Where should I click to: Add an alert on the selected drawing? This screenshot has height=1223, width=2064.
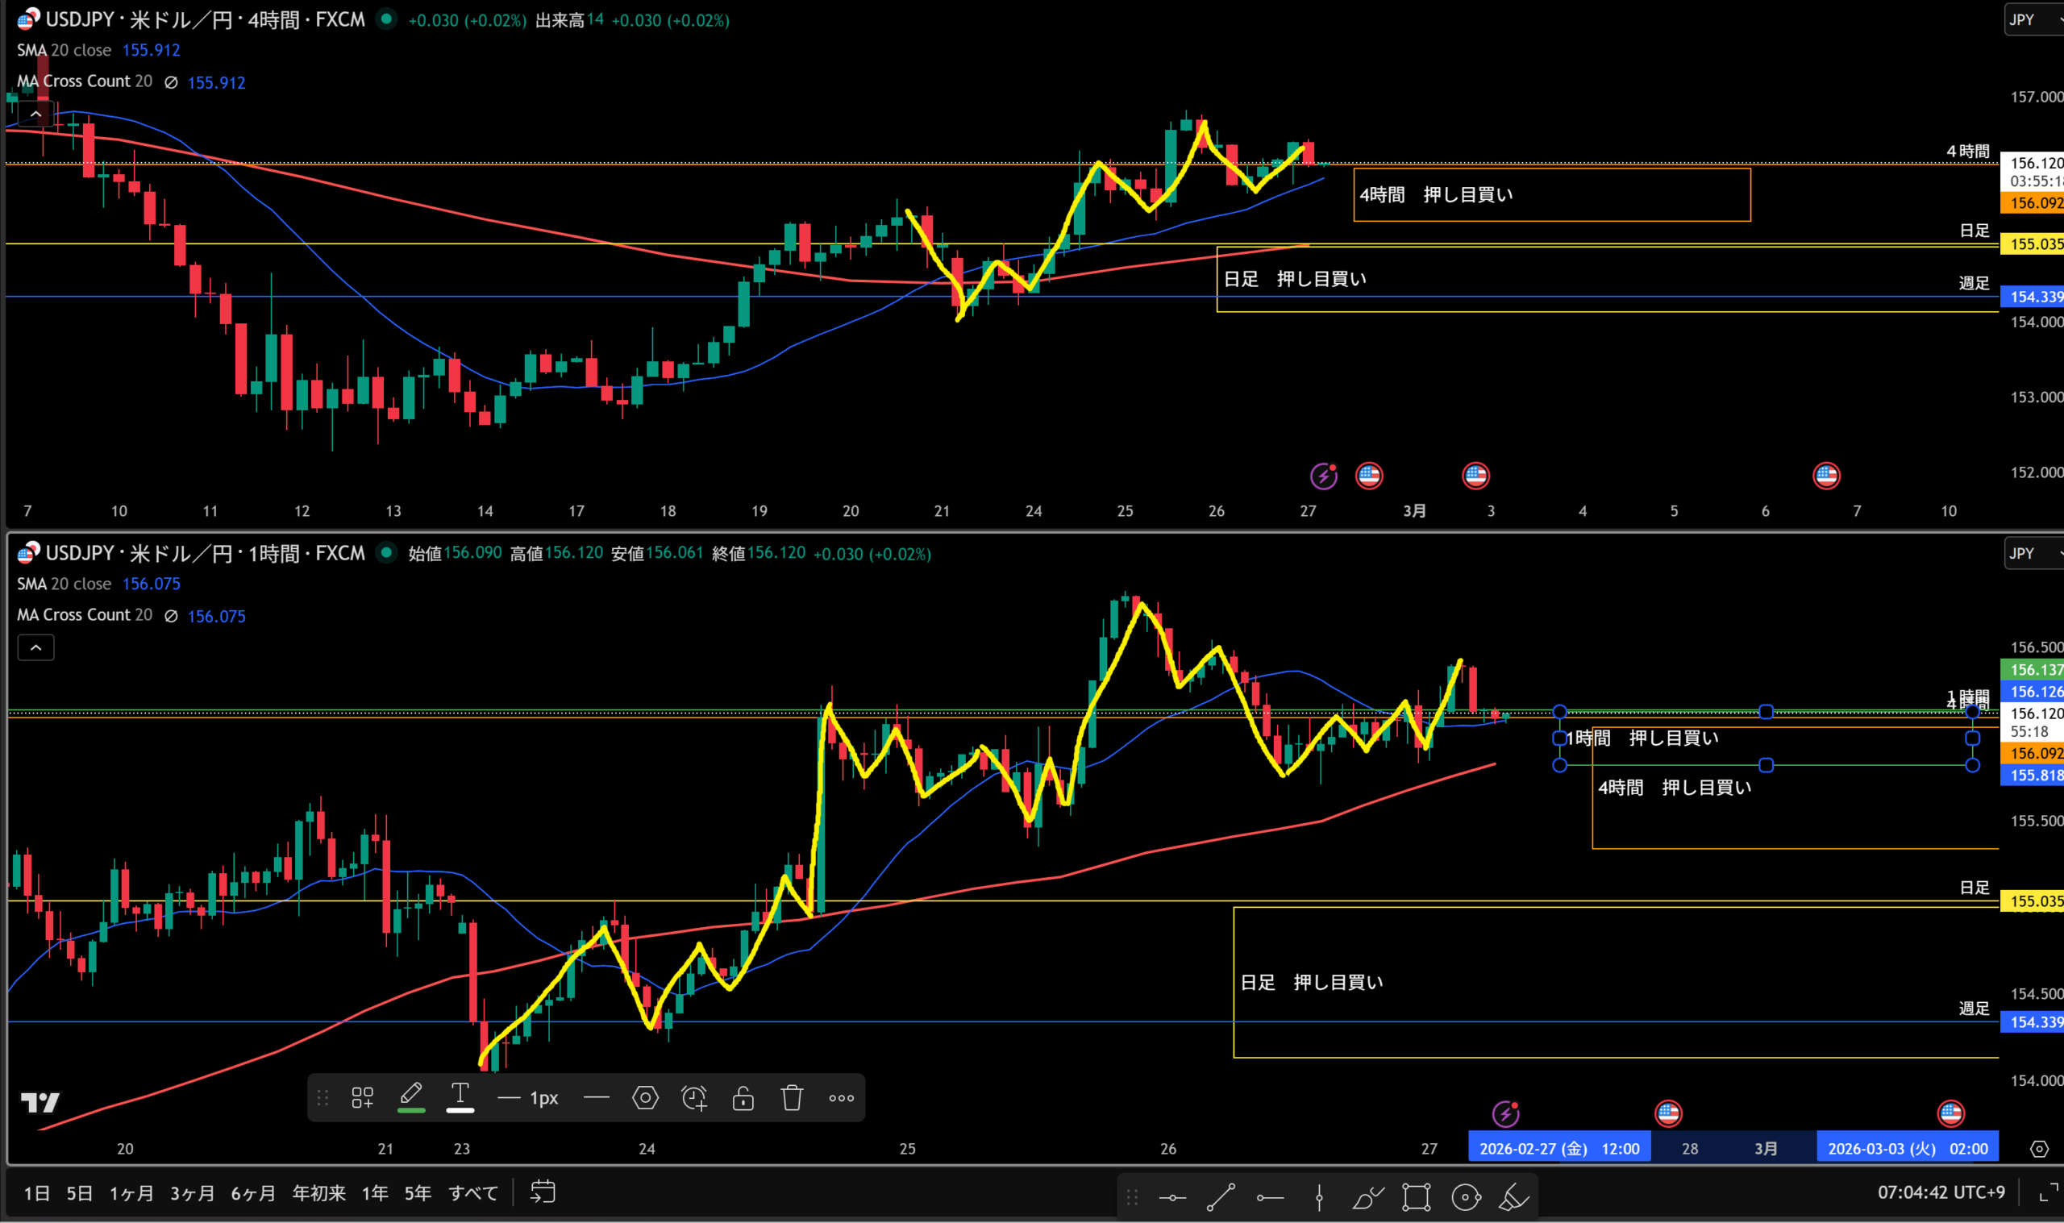click(693, 1098)
